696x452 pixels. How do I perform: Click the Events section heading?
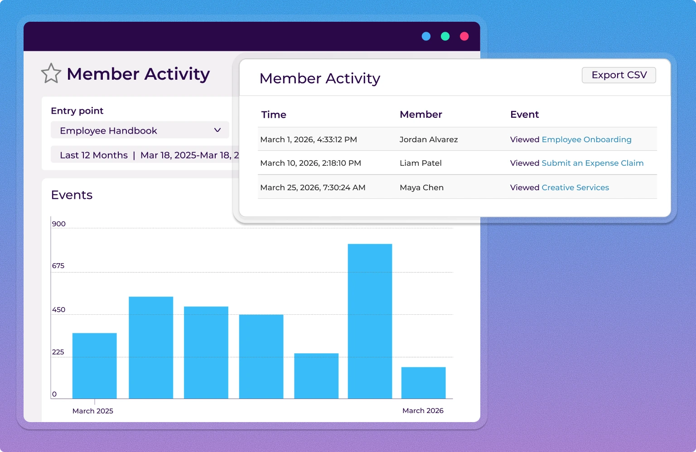pos(72,195)
